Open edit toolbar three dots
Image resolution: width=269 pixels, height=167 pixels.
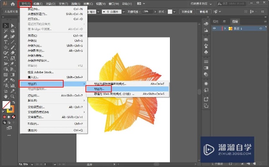9,135
